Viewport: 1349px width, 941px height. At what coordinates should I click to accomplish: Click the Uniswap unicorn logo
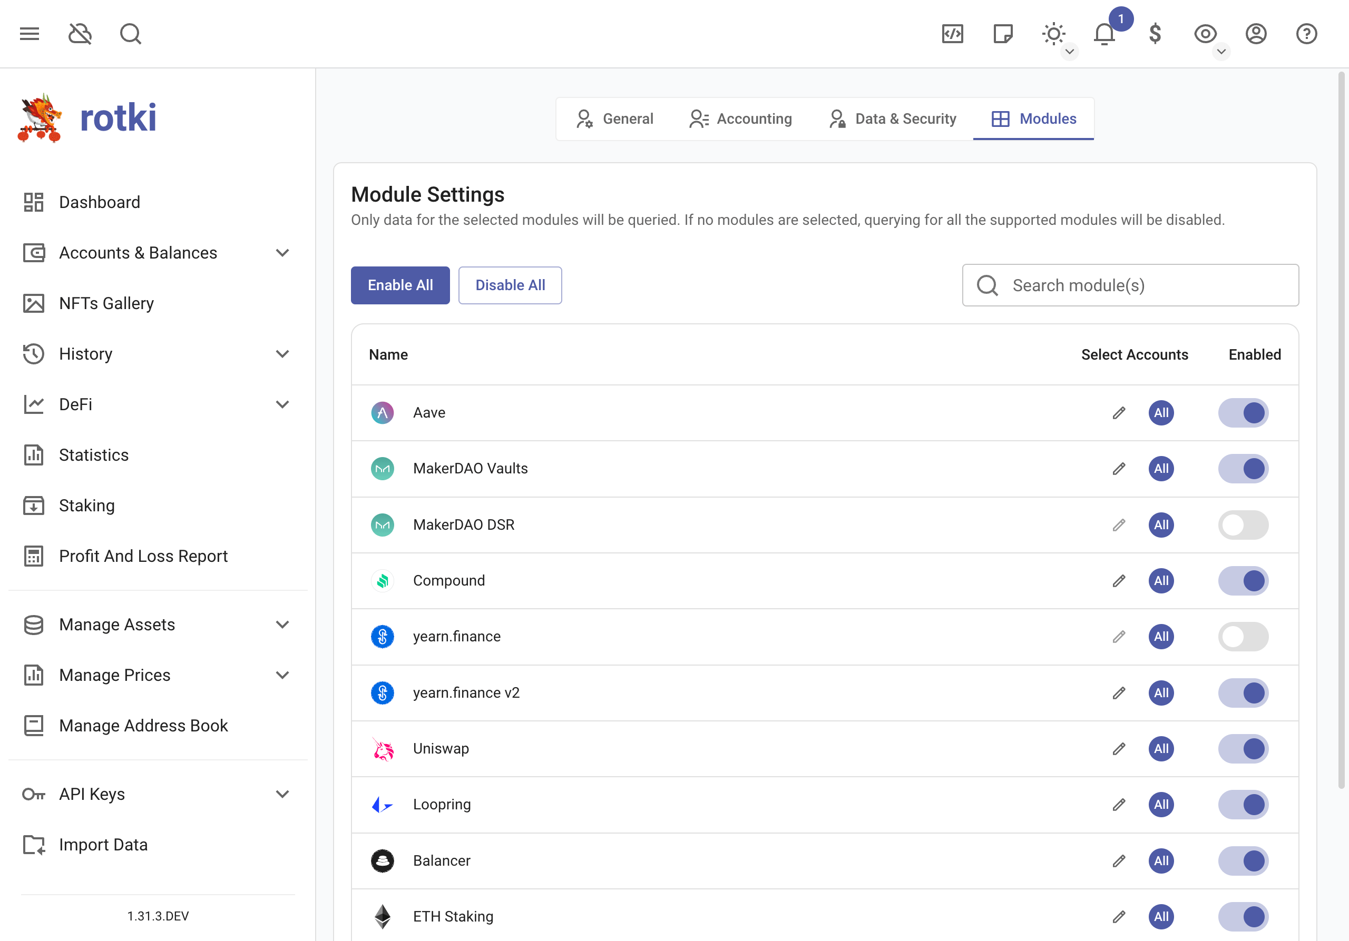[383, 748]
